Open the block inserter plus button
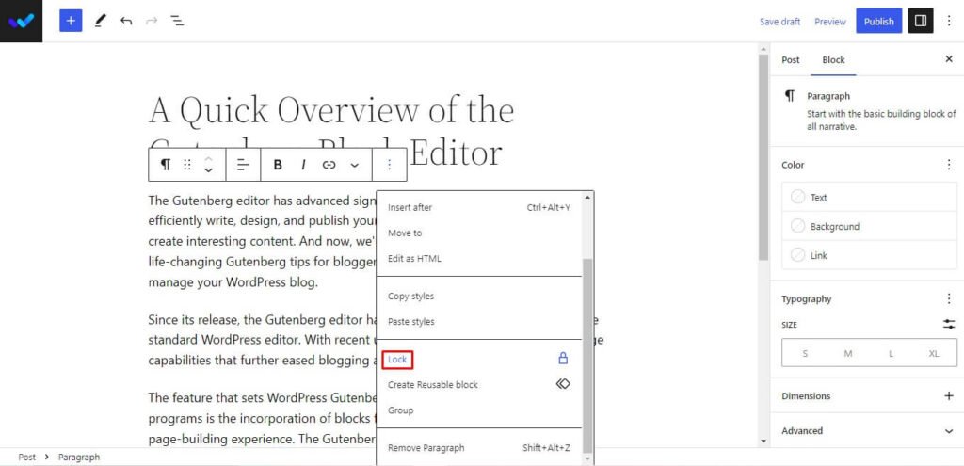Image resolution: width=964 pixels, height=466 pixels. (x=71, y=21)
